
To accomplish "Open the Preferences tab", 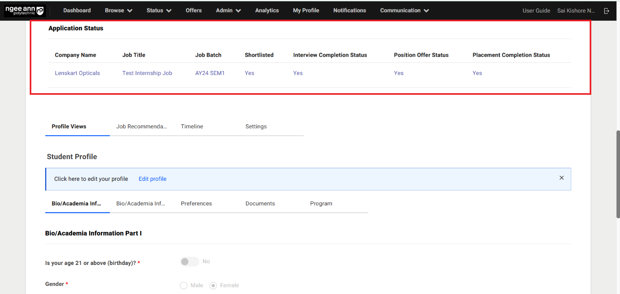I will tap(196, 203).
